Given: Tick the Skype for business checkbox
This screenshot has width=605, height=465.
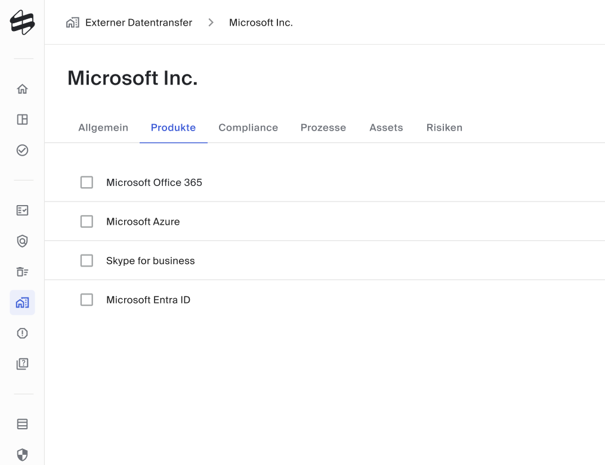Looking at the screenshot, I should [87, 261].
